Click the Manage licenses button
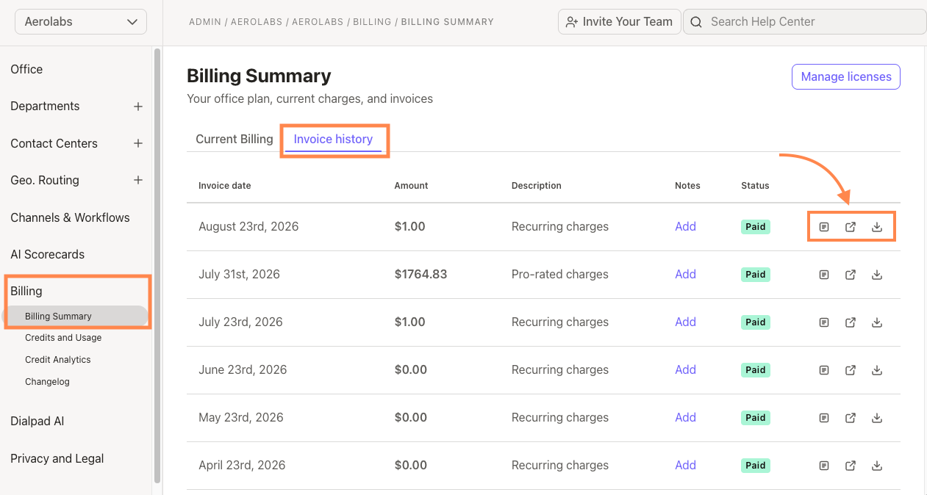The height and width of the screenshot is (495, 927). pyautogui.click(x=846, y=76)
